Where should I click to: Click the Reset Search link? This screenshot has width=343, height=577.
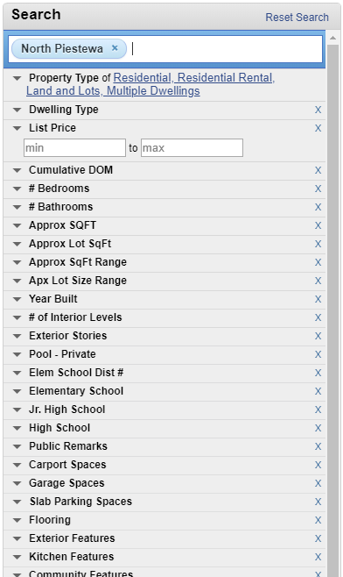tap(297, 18)
